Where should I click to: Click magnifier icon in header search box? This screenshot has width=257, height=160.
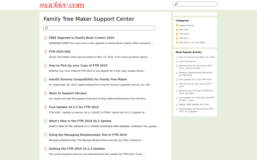tap(176, 4)
